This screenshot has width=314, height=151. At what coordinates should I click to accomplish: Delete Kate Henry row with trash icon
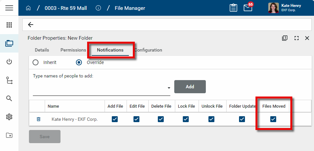point(38,119)
